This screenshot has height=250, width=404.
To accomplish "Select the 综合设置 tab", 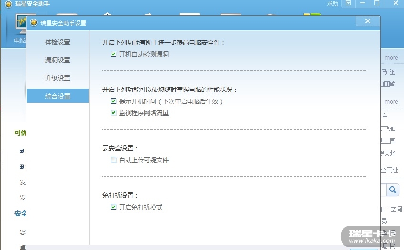I will click(x=58, y=96).
